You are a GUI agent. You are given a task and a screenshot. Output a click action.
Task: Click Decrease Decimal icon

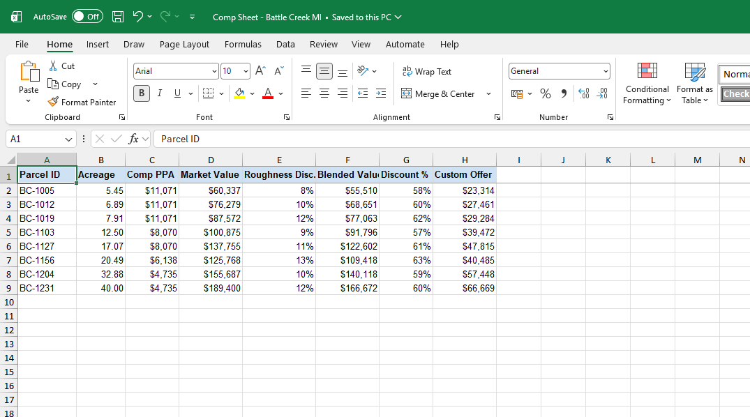click(602, 93)
